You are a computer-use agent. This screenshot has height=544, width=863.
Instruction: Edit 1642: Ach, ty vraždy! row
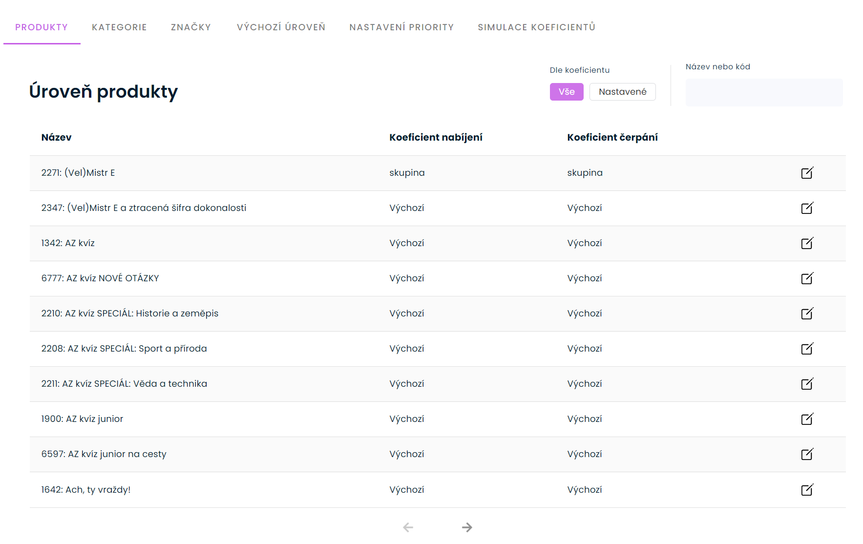tap(807, 490)
